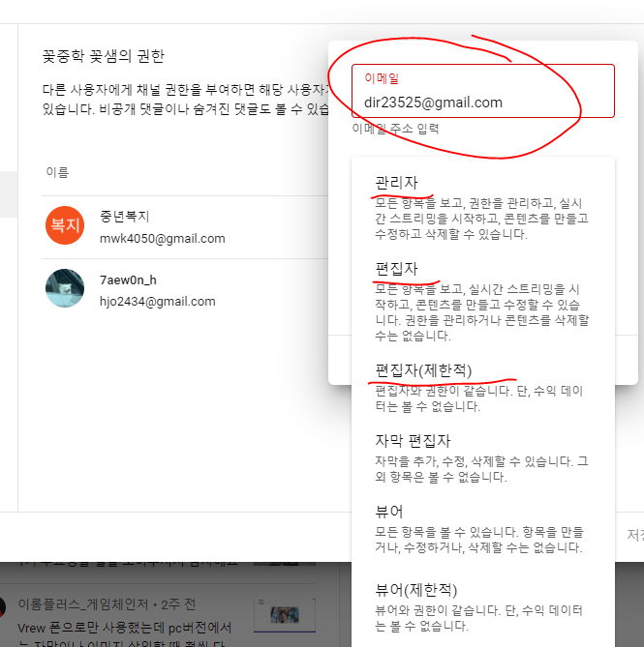The height and width of the screenshot is (647, 644).
Task: Click the 7aew0n_h profile picture
Action: pyautogui.click(x=65, y=288)
